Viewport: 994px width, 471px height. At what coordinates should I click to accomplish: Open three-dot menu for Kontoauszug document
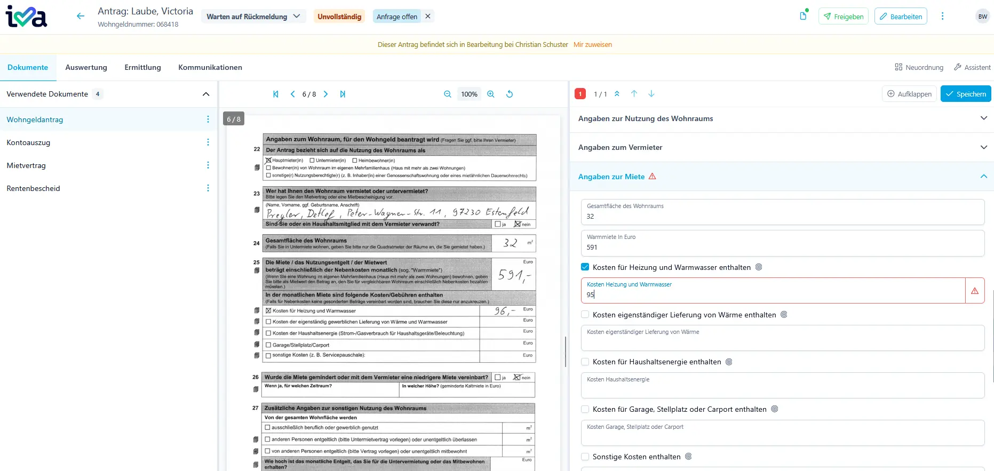(x=208, y=142)
